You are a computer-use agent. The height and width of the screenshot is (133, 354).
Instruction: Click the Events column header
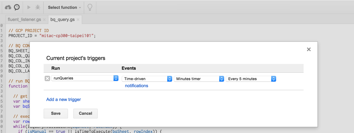[129, 68]
